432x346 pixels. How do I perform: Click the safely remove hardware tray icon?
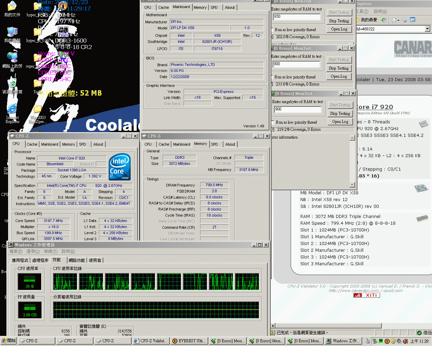[375, 341]
